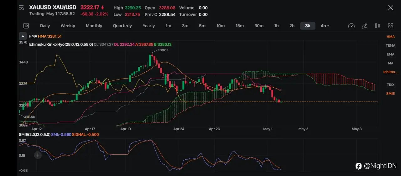Click the Apr 24 date axis label
Screen dimensions: 401x176
pyautogui.click(x=179, y=129)
